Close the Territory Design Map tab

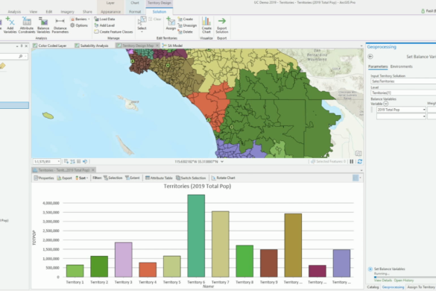click(x=157, y=46)
